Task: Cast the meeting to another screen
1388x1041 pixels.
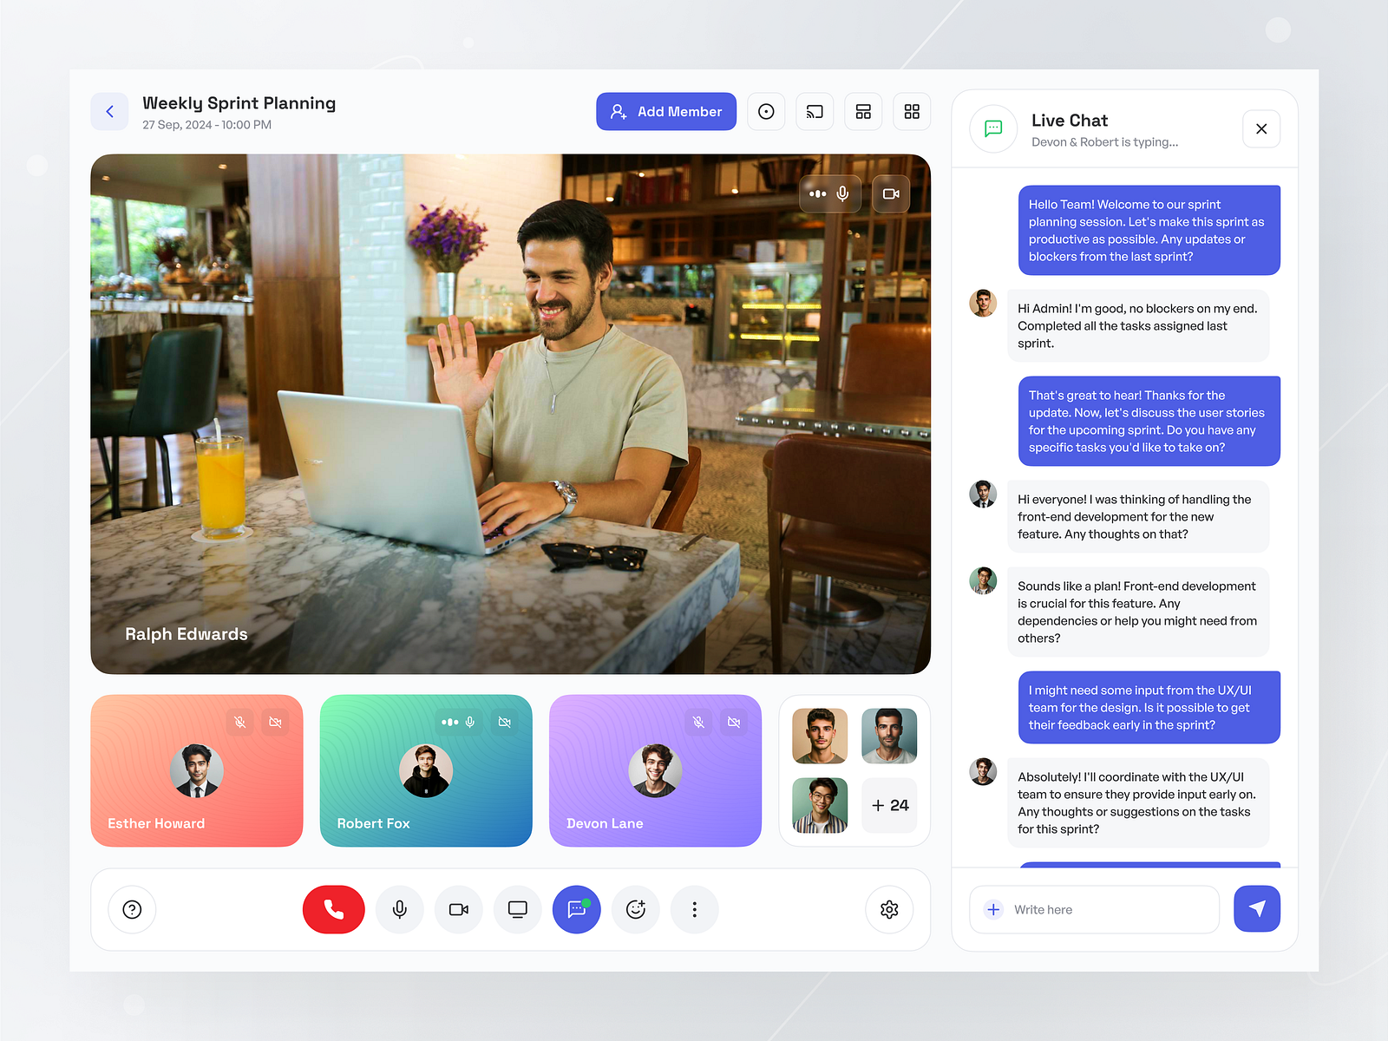Action: pos(815,111)
